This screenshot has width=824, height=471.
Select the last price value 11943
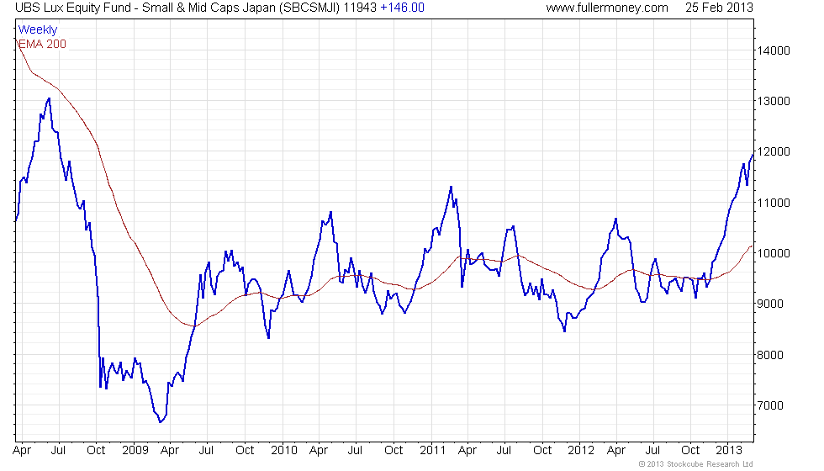[360, 8]
